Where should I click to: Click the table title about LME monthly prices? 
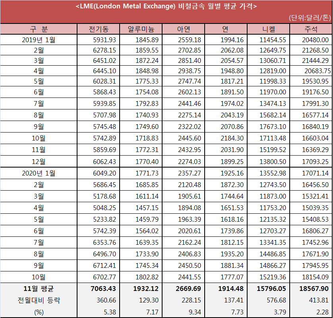[x=166, y=6]
